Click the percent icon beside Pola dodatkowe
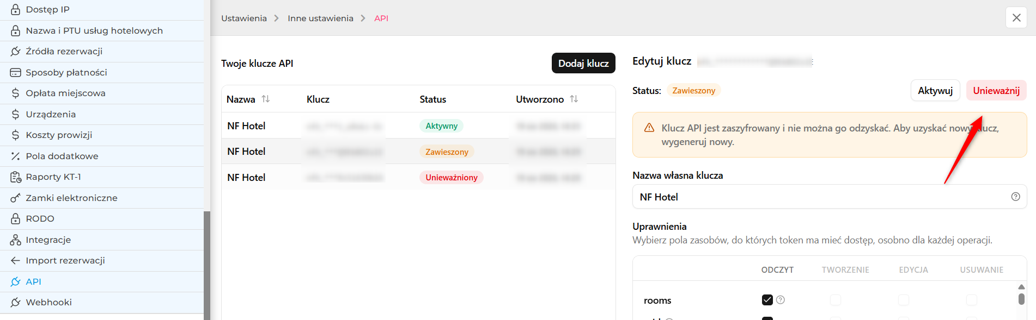This screenshot has height=320, width=1036. [15, 156]
